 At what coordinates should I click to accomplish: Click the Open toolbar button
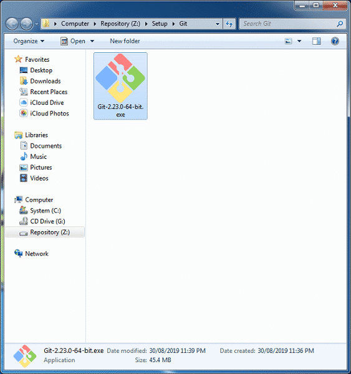coord(73,41)
